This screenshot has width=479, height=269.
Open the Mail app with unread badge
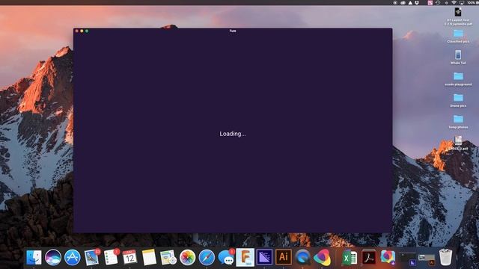(91, 257)
